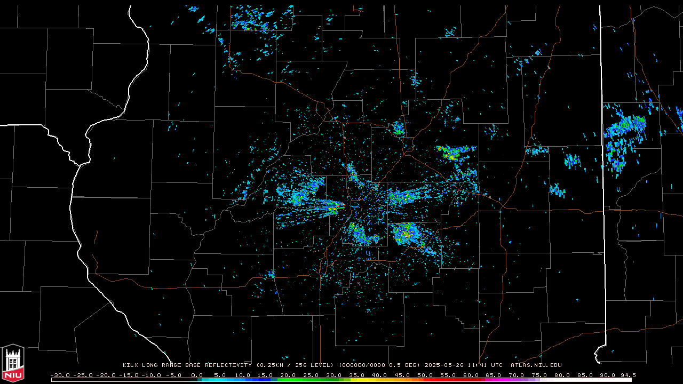Click the 0.5 DEG elevation text
The width and height of the screenshot is (683, 384).
[404, 365]
